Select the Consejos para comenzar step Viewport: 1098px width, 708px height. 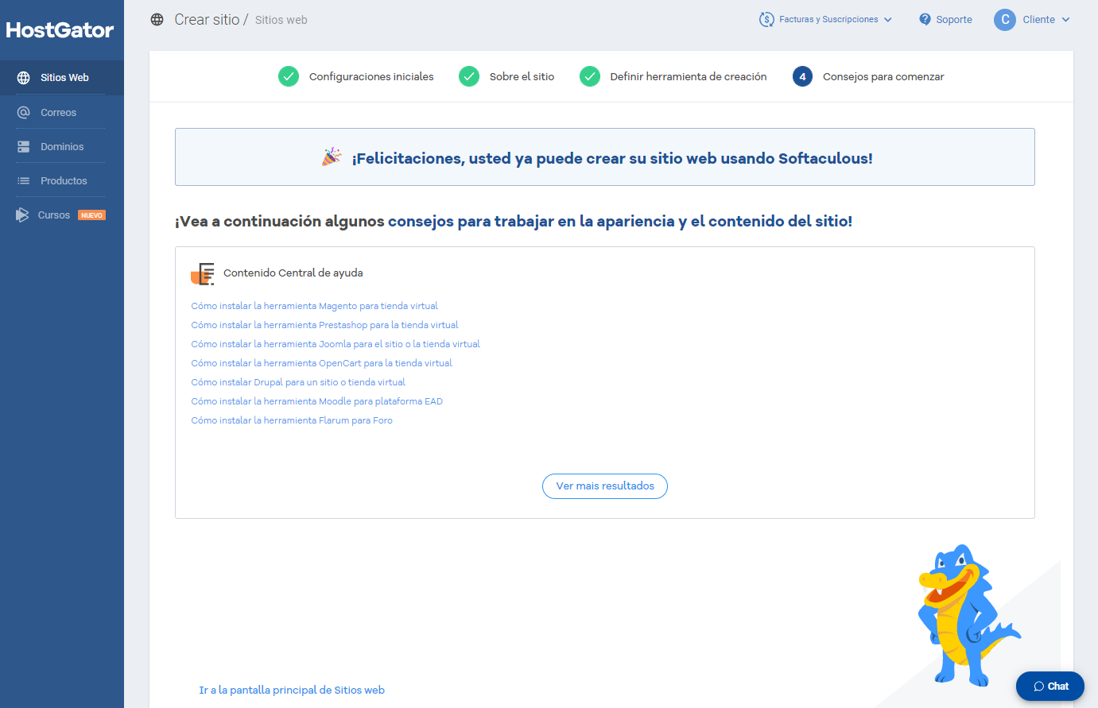pos(883,77)
